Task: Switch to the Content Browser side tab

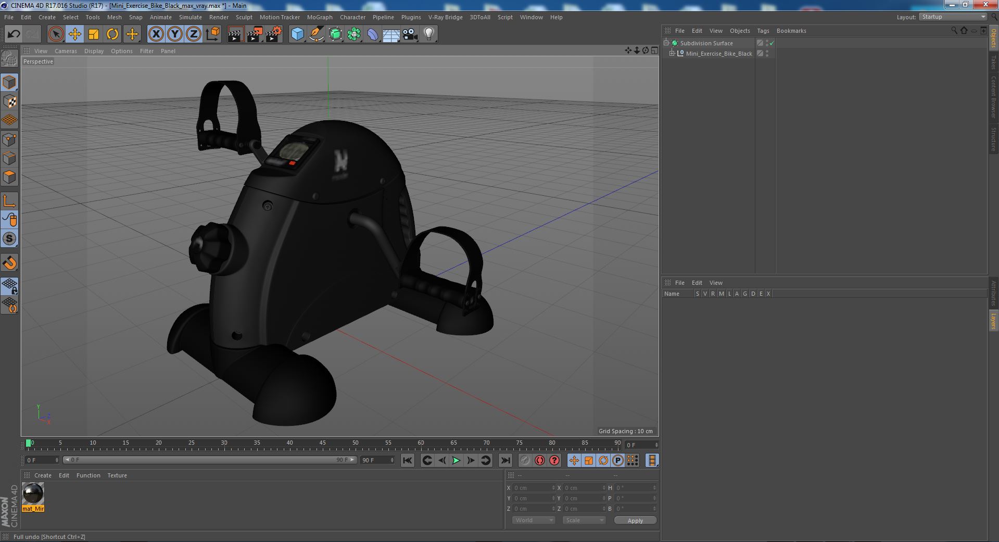Action: point(993,97)
